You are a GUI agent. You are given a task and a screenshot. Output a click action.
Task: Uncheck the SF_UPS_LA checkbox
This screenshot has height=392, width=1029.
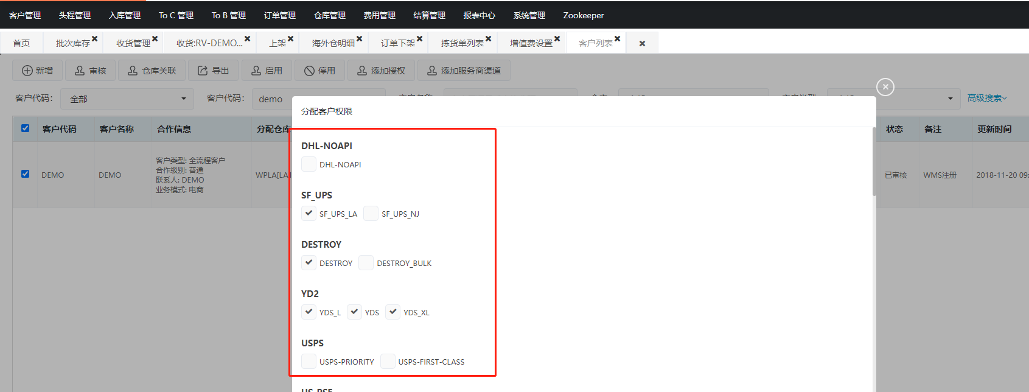[x=309, y=213]
